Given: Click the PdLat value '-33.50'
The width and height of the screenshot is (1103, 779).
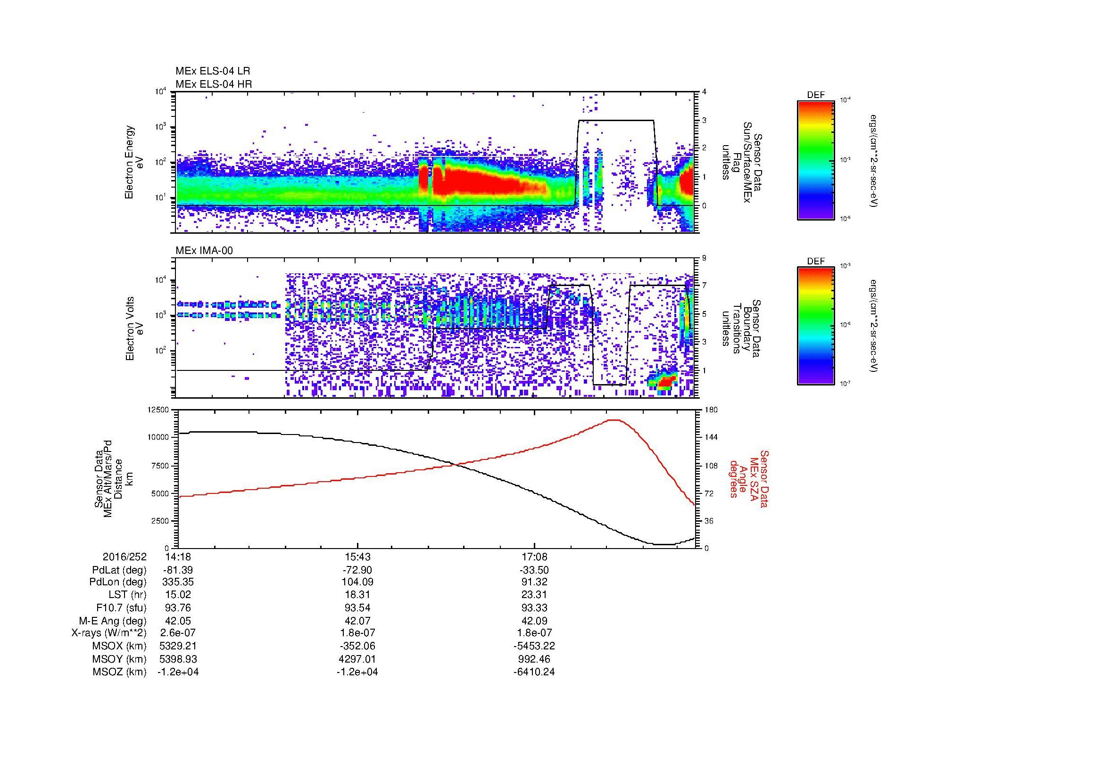Looking at the screenshot, I should [534, 570].
